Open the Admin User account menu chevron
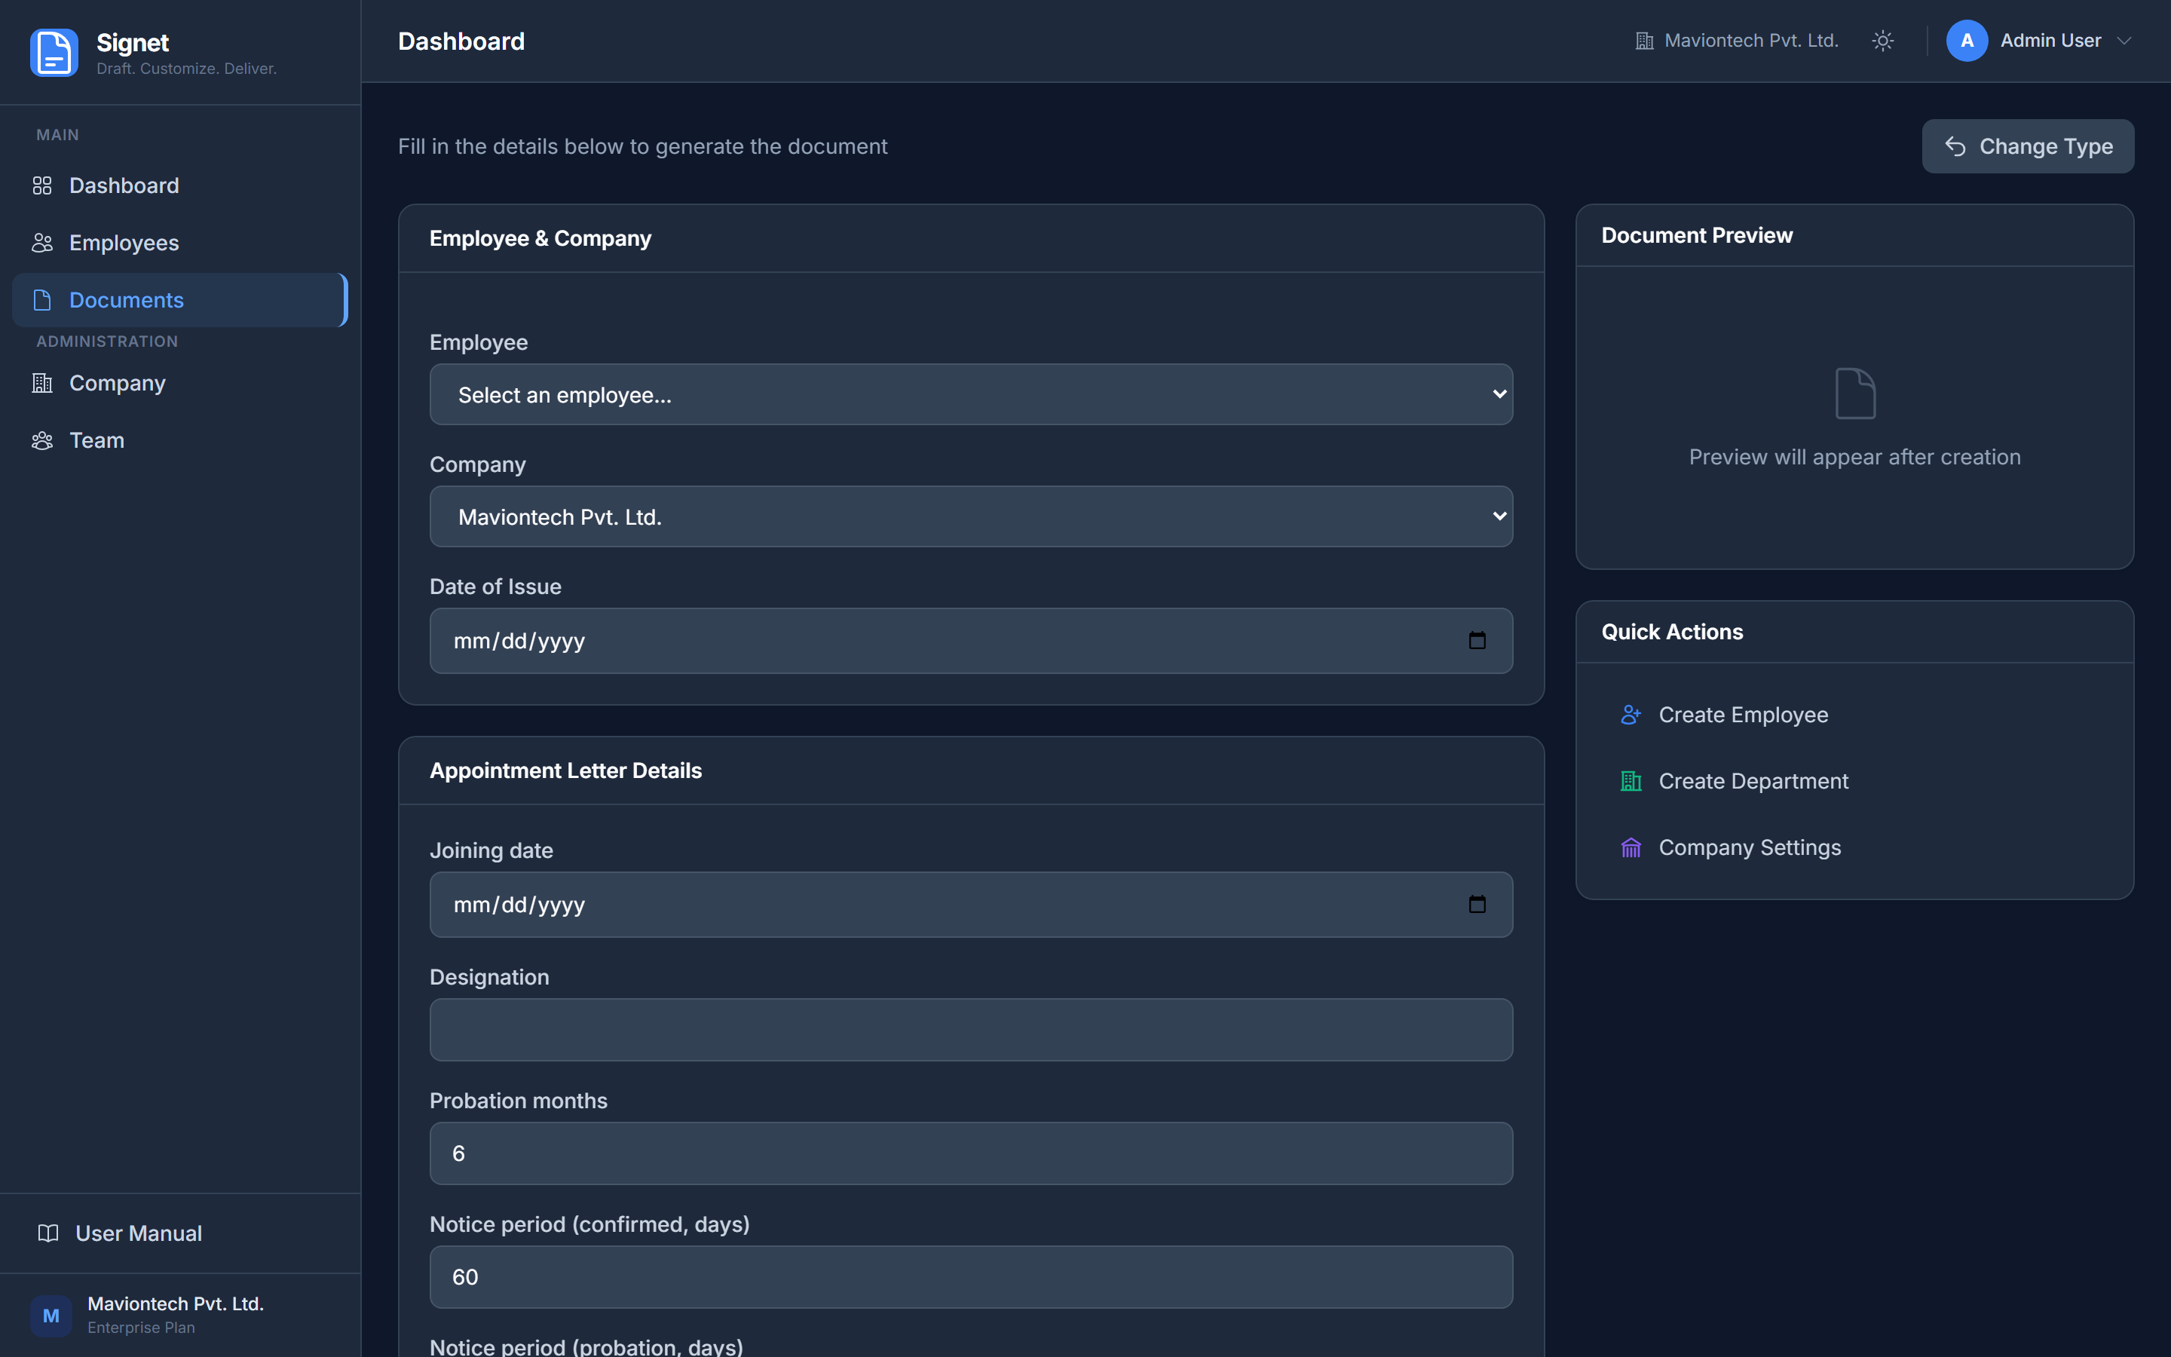2171x1357 pixels. pos(2124,41)
